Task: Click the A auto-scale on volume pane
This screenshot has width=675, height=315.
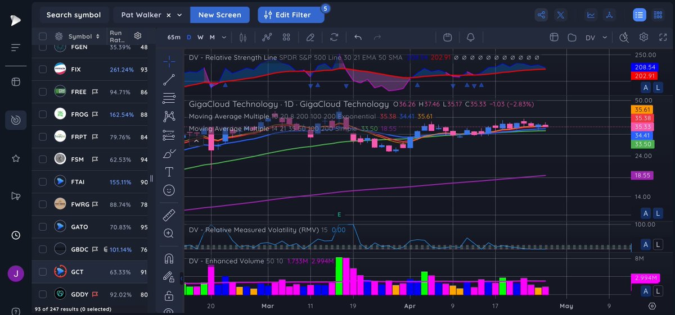Action: click(646, 290)
